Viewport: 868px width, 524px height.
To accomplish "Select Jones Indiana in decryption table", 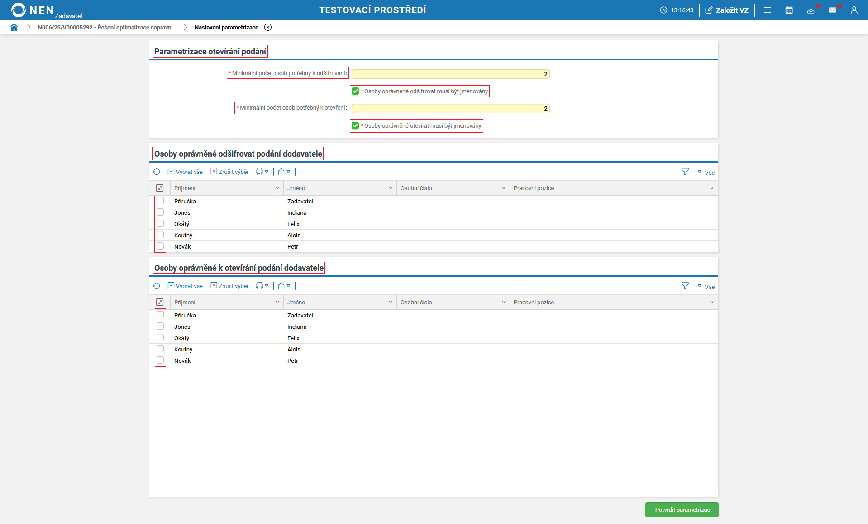I will tap(160, 212).
